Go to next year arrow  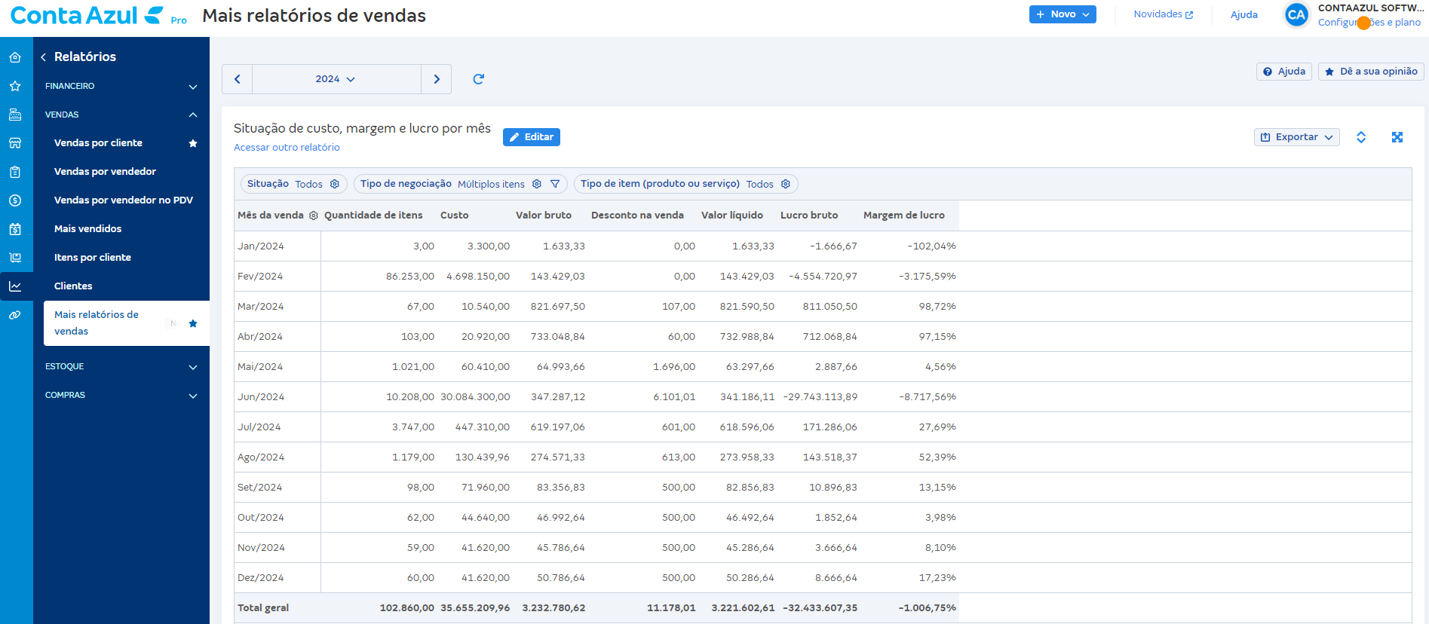coord(437,79)
